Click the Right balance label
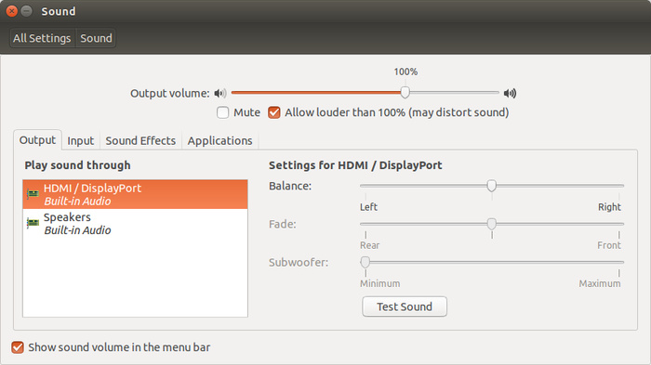 pyautogui.click(x=609, y=207)
